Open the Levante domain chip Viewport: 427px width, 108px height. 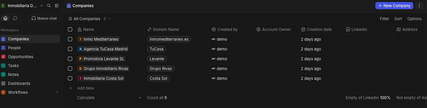[157, 59]
